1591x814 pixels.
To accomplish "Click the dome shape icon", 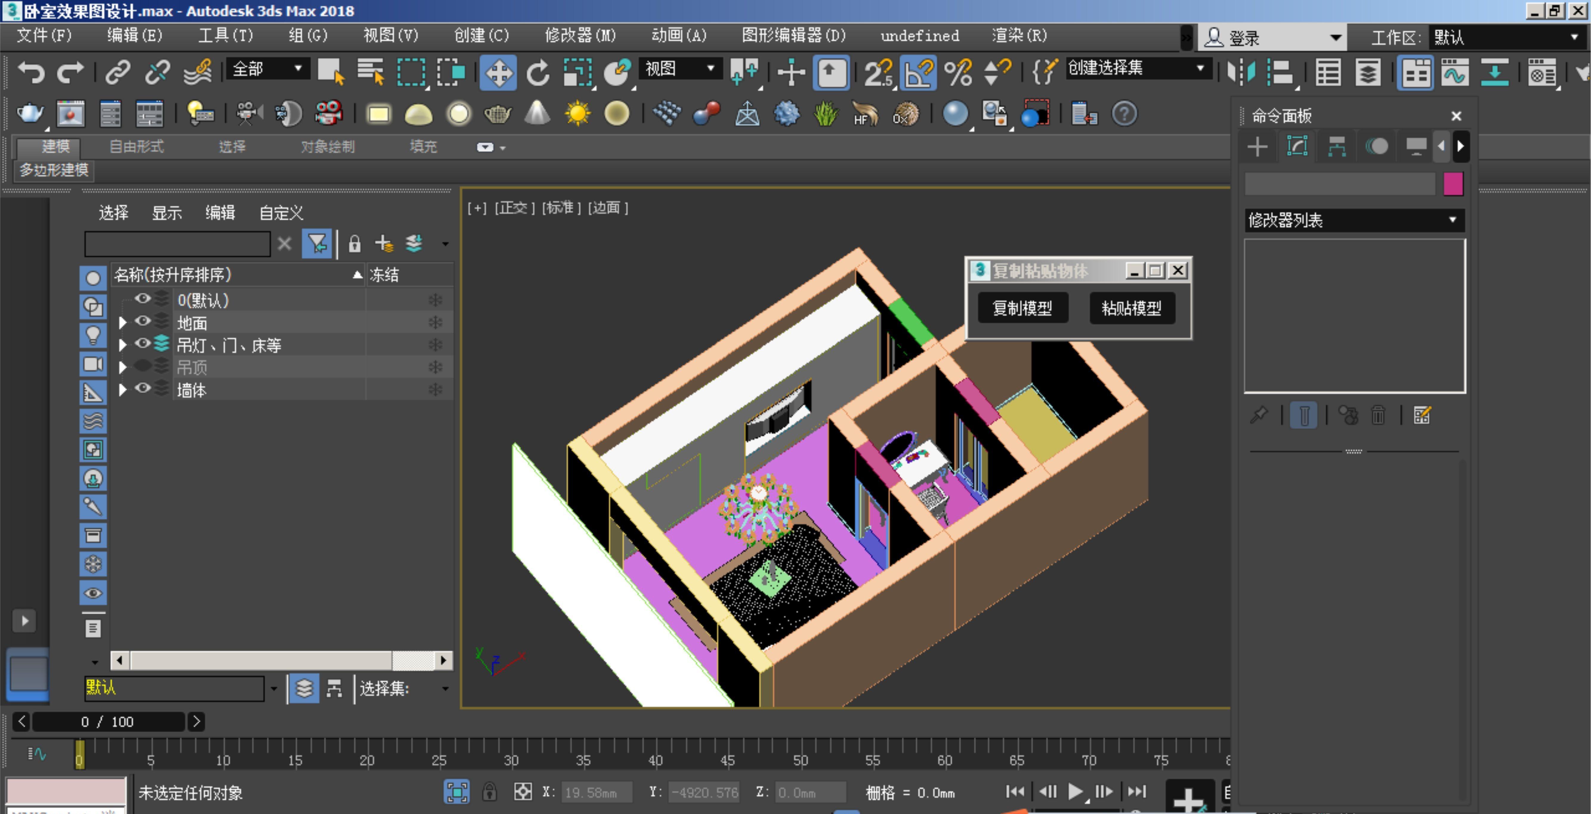I will pos(418,115).
